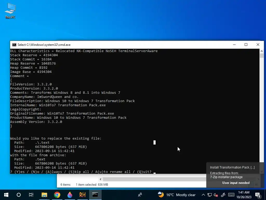
Task: Maximize the cmd.exe window
Action: click(246, 45)
